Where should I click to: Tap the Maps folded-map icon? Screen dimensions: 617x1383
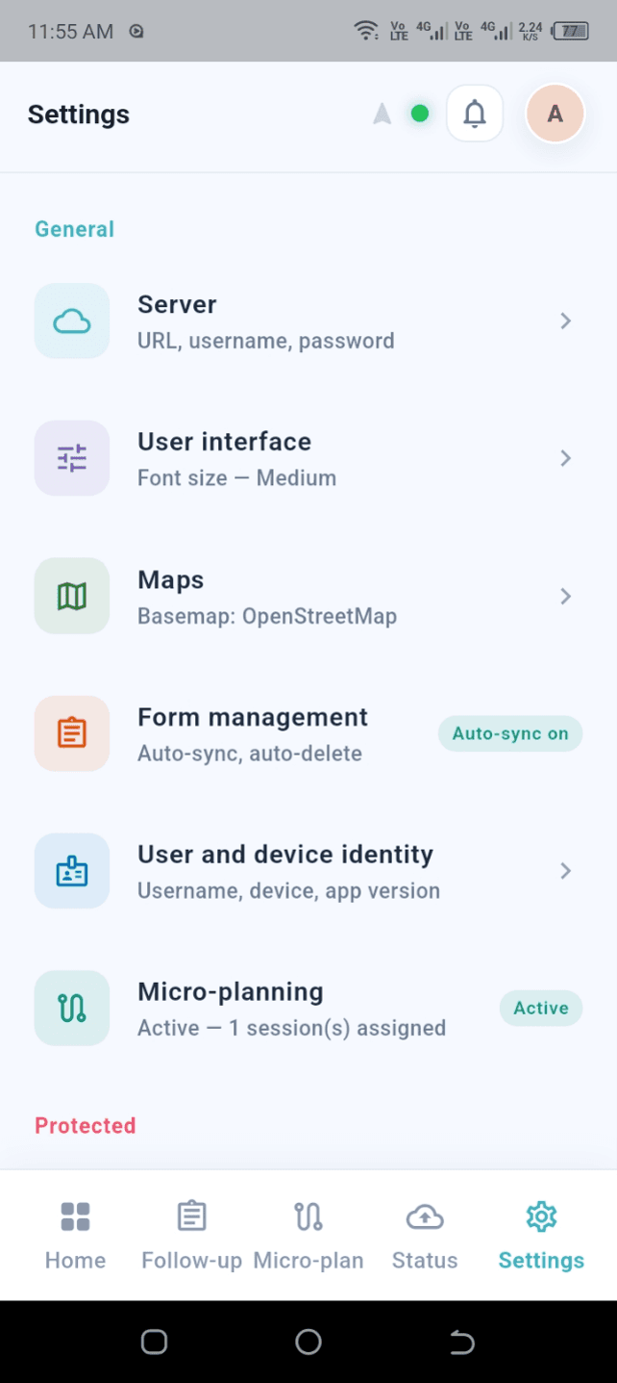72,597
